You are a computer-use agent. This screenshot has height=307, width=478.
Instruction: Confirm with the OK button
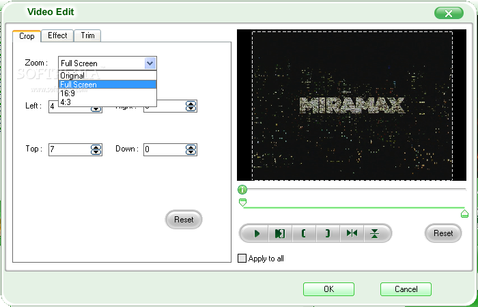pos(328,289)
